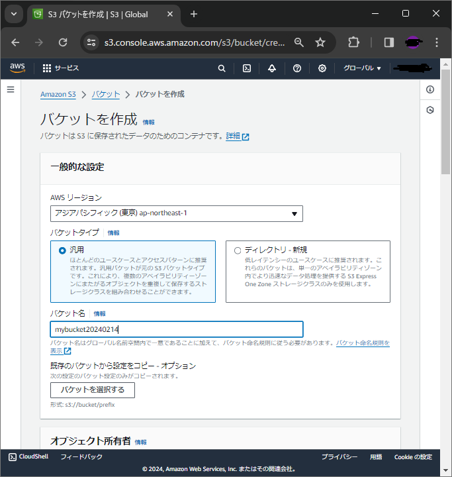Open the Chrome profile avatar
Image resolution: width=452 pixels, height=477 pixels.
pos(413,42)
